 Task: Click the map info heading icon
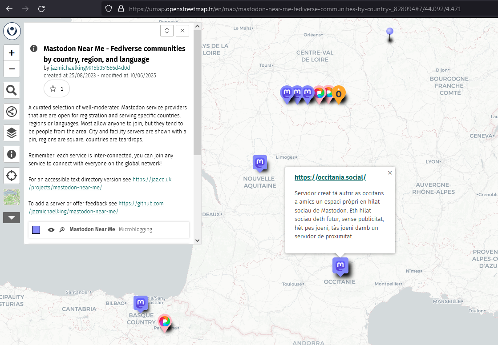pyautogui.click(x=34, y=48)
